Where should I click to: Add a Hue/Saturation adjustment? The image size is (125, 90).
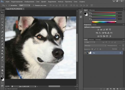coord(97,33)
